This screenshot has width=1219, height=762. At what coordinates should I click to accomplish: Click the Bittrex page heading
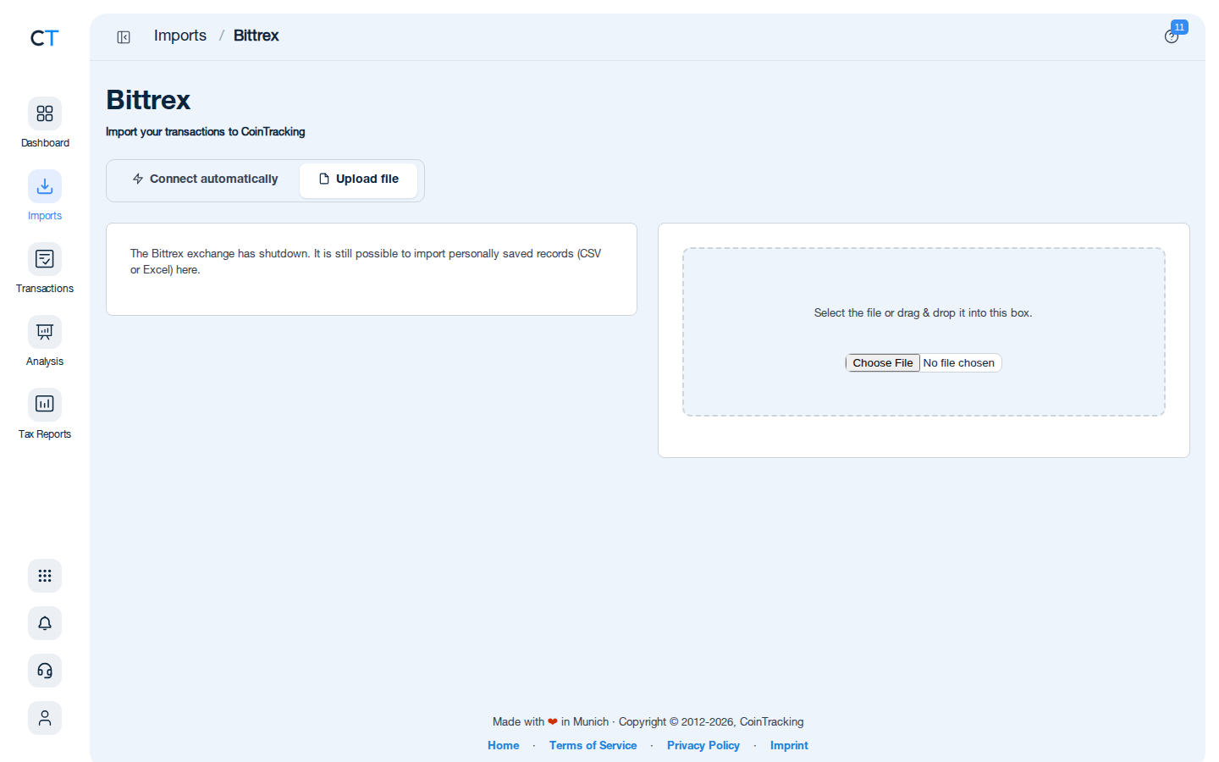tap(148, 100)
